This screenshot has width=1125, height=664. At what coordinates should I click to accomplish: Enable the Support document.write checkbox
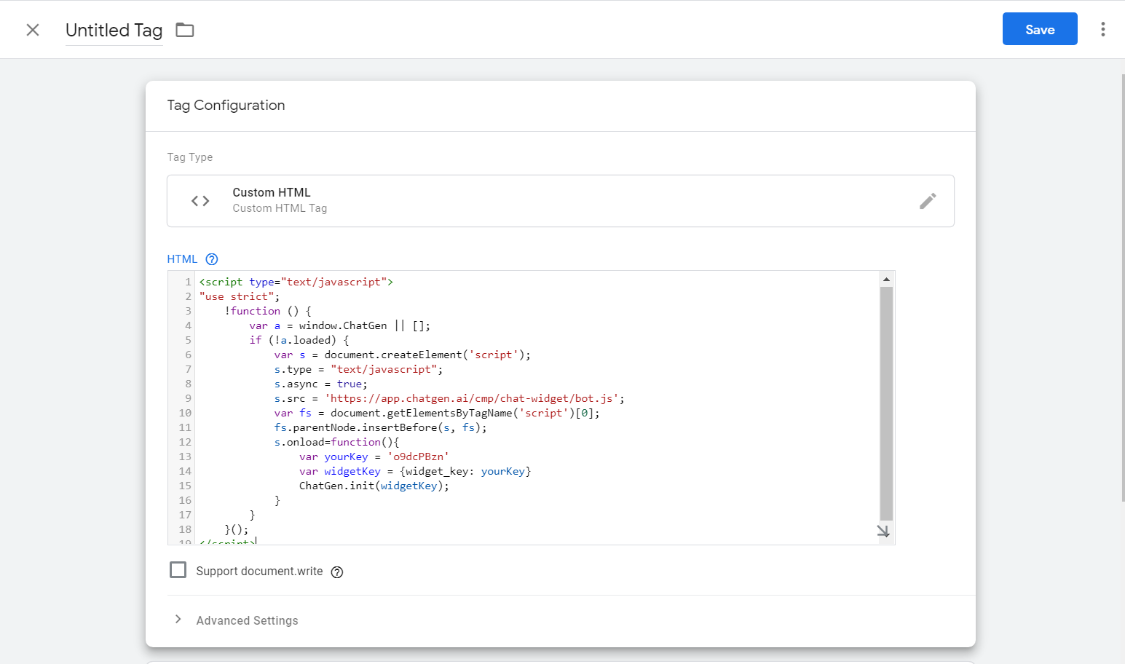tap(178, 570)
